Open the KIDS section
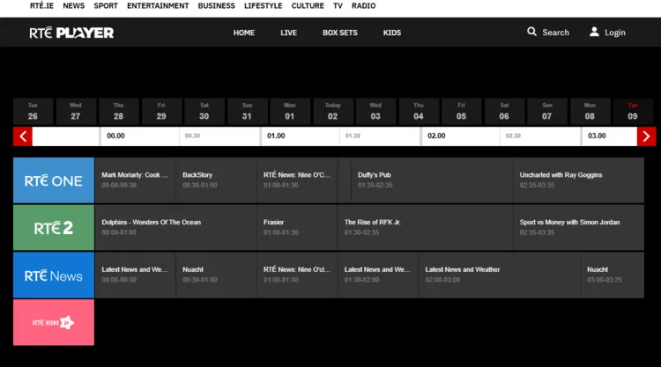The height and width of the screenshot is (367, 661). point(392,33)
